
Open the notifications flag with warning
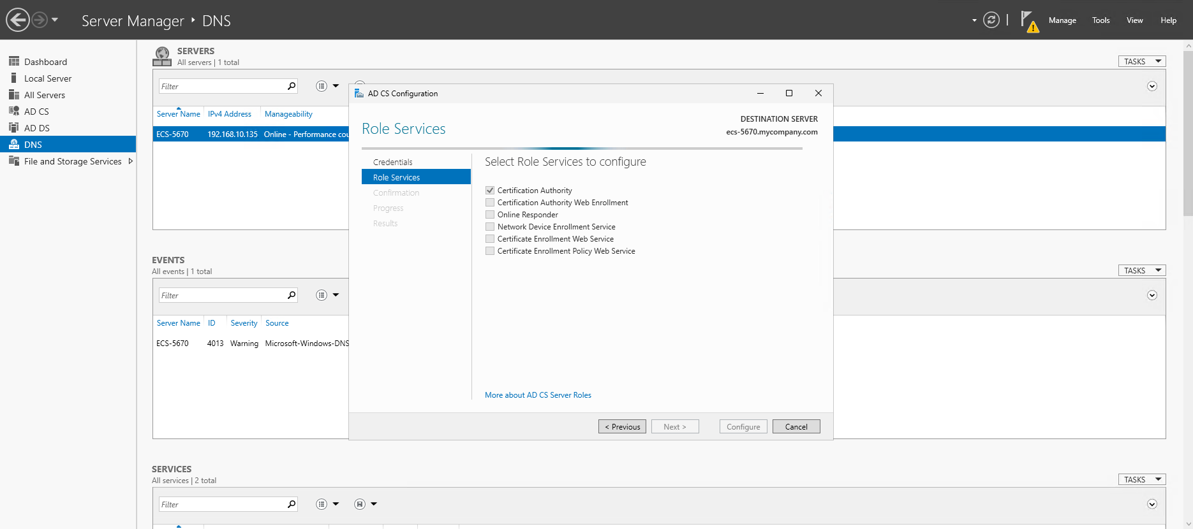click(1028, 21)
